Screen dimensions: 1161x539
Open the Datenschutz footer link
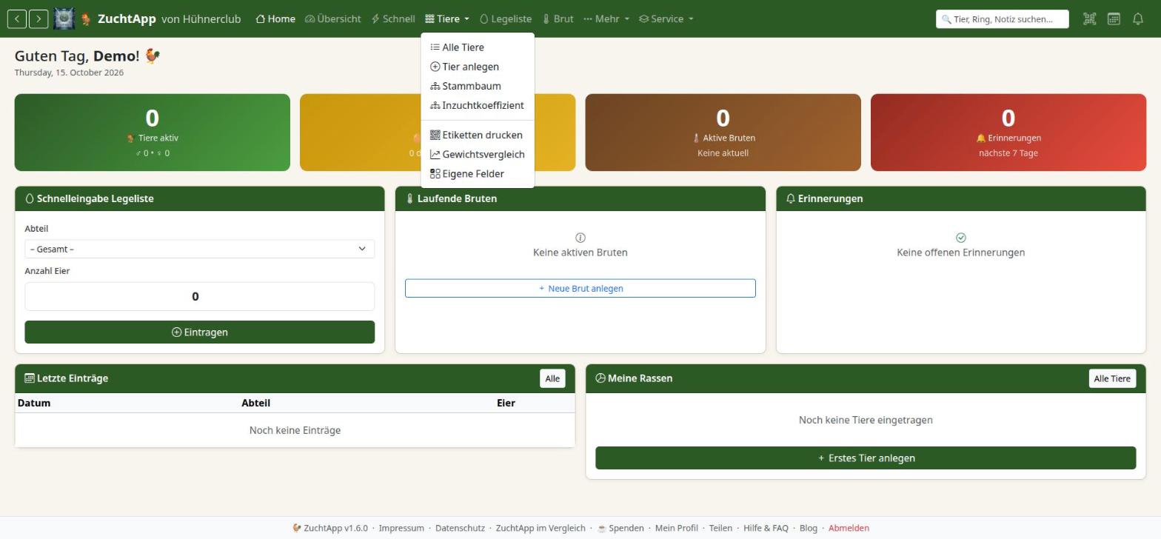[460, 528]
